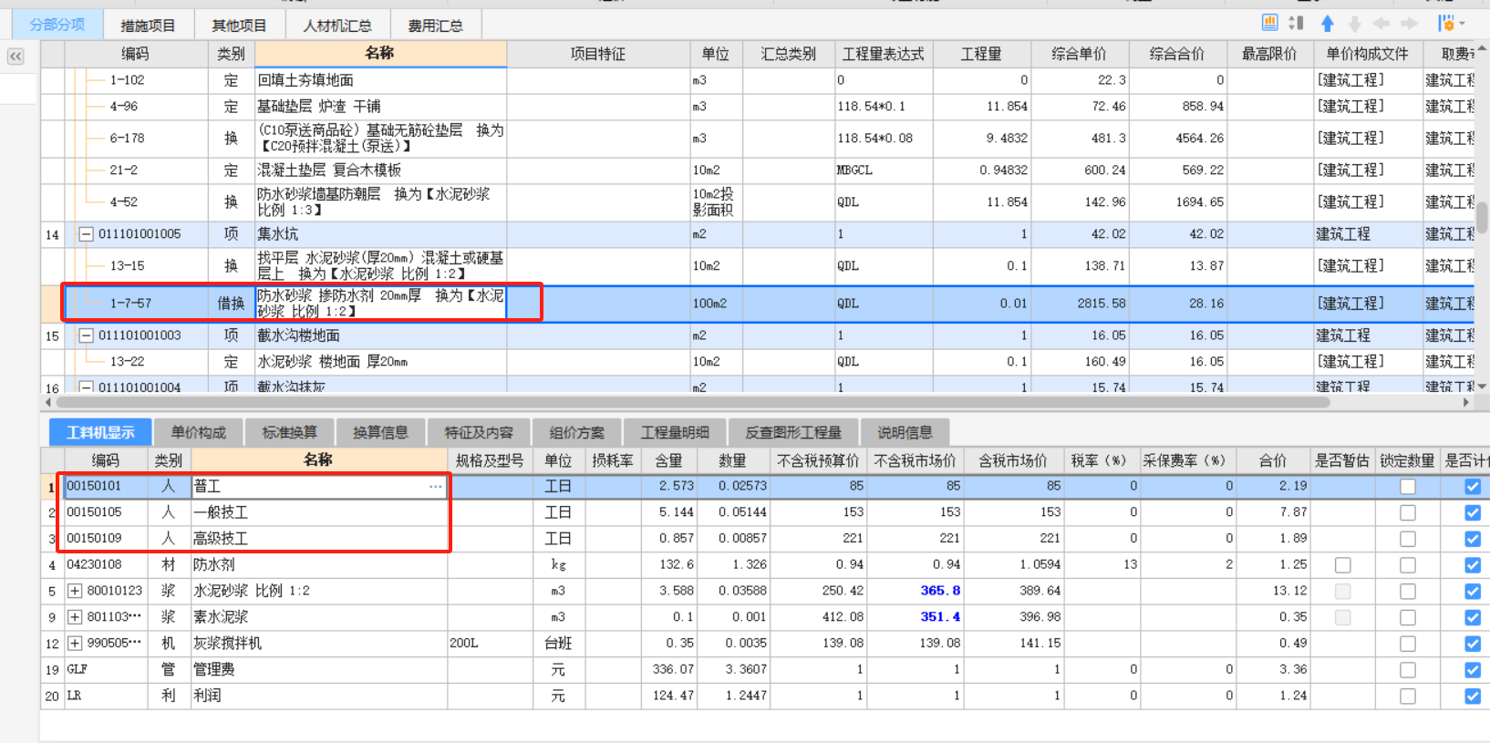1490x743 pixels.
Task: Switch to 分部分项 tab
Action: pos(57,25)
